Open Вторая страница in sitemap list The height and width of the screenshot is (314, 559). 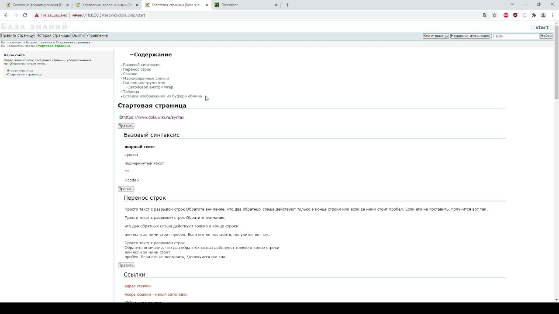(x=20, y=71)
